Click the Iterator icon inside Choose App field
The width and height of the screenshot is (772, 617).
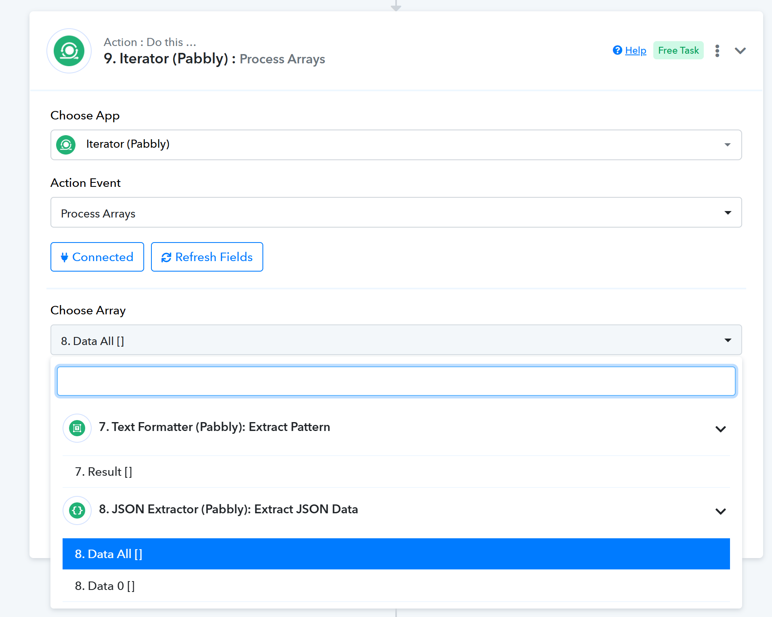point(66,144)
